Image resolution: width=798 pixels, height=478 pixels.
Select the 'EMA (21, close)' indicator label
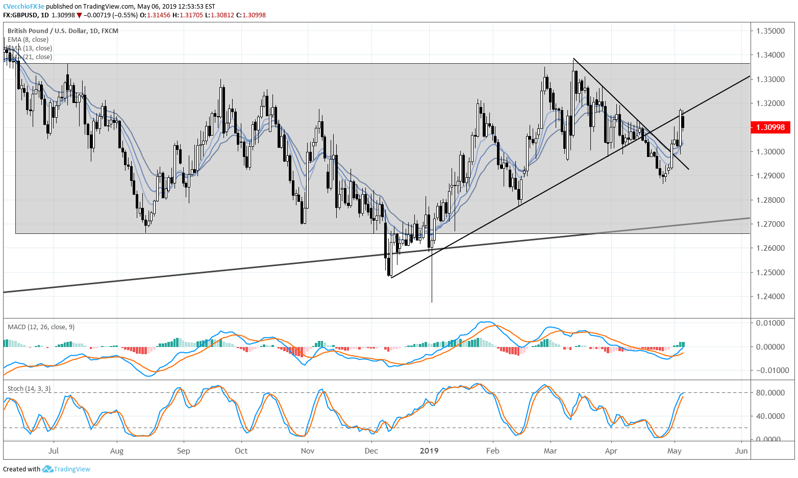(30, 57)
